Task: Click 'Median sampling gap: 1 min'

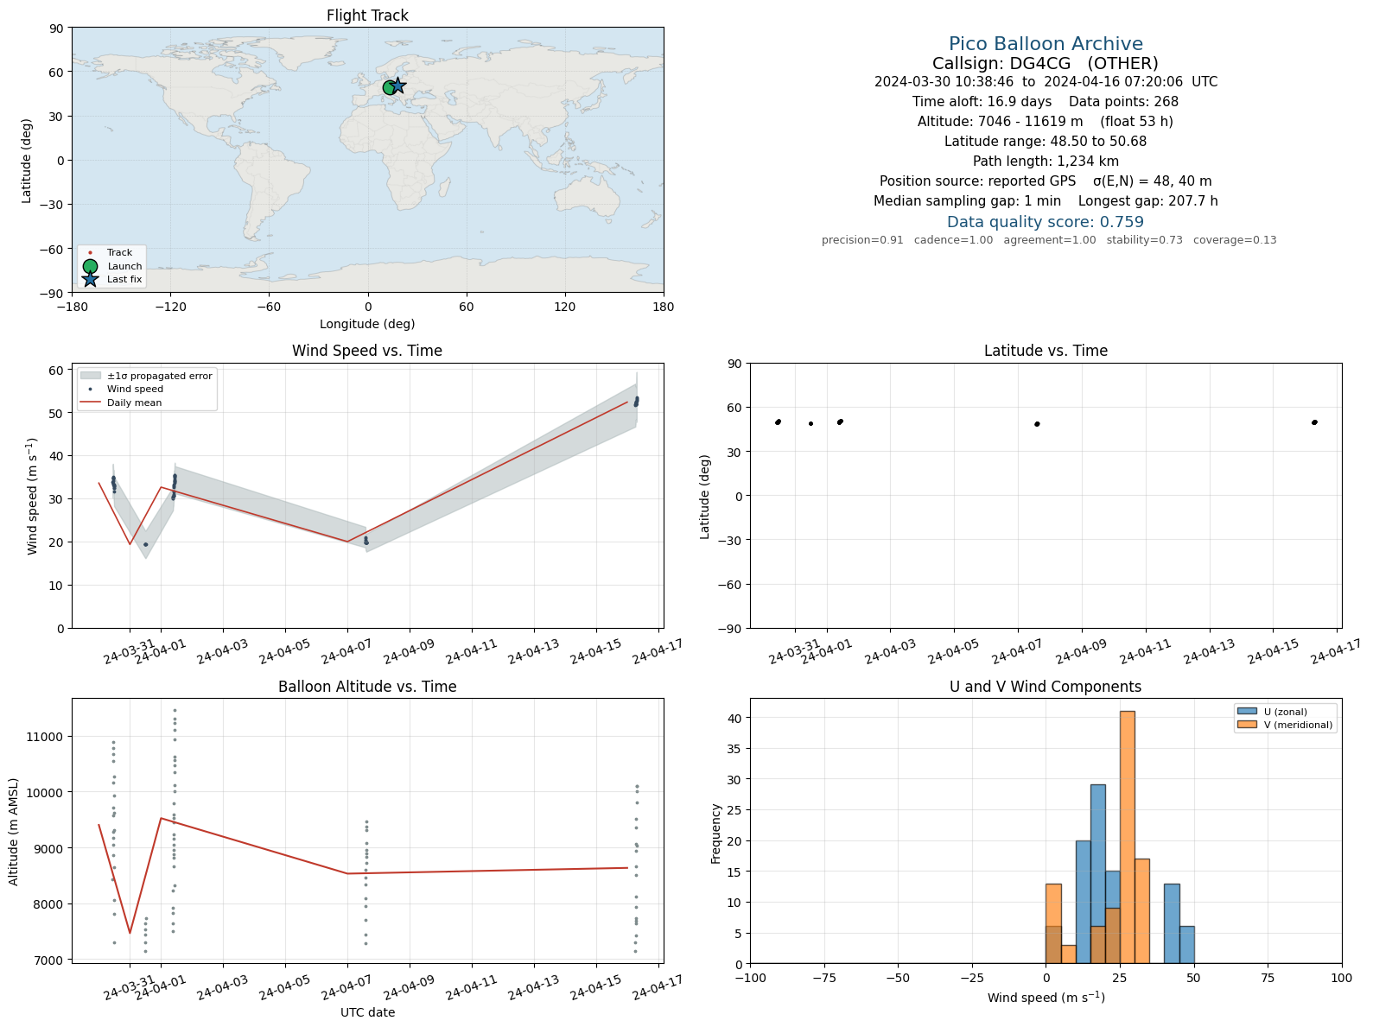Action: coord(967,201)
